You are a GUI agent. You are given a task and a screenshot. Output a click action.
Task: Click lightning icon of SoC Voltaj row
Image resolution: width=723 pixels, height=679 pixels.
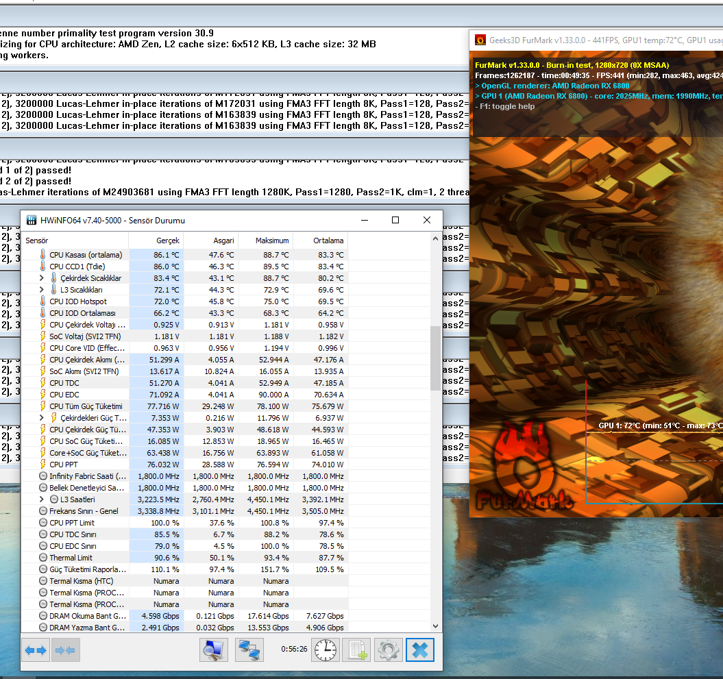click(42, 336)
